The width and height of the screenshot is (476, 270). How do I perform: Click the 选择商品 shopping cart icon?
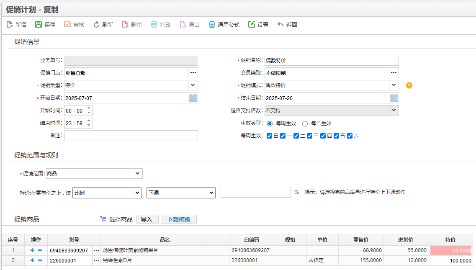[103, 219]
